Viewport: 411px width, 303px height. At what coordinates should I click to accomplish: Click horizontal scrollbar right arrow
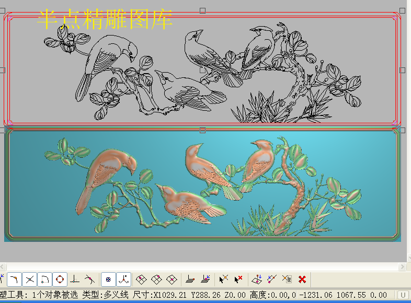(402, 267)
